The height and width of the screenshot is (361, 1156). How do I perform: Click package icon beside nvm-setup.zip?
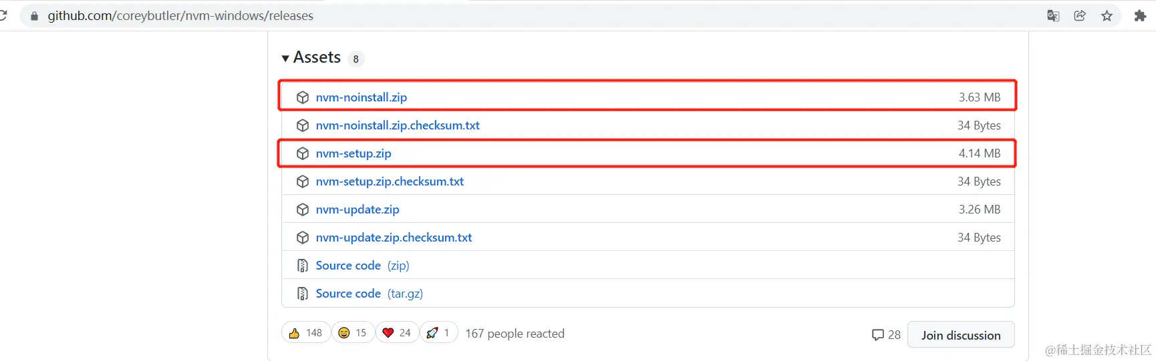[303, 153]
